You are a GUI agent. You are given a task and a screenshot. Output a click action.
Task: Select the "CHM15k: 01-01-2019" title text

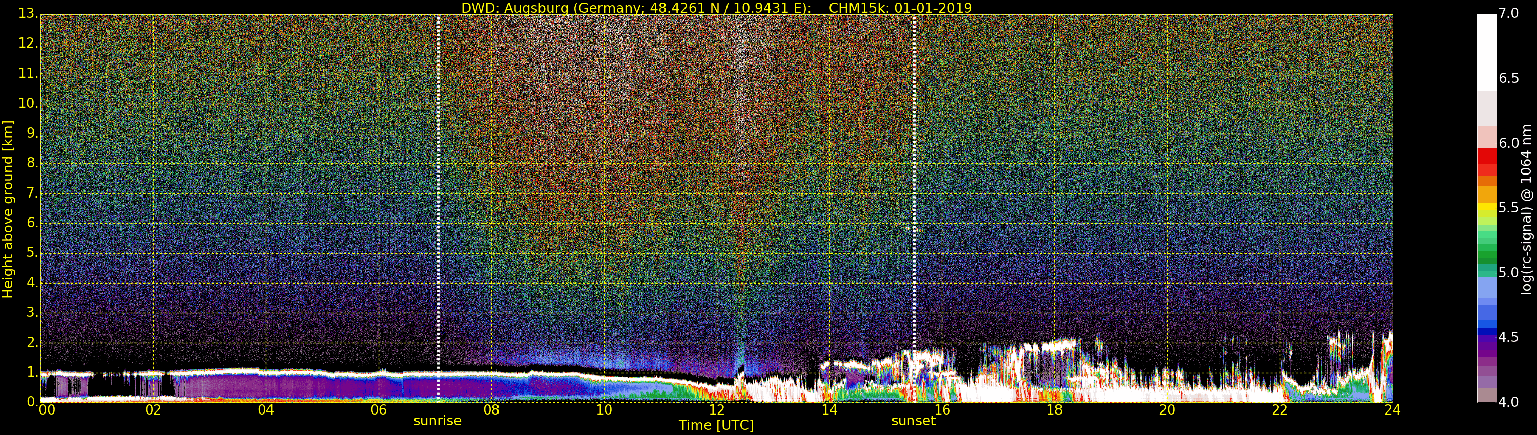pos(900,8)
